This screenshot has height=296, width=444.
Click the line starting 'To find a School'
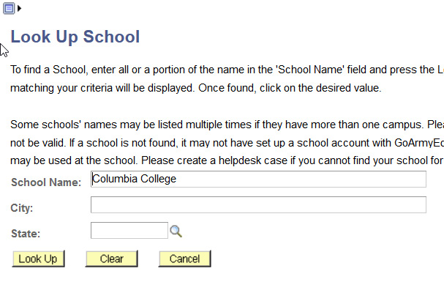coord(219,70)
